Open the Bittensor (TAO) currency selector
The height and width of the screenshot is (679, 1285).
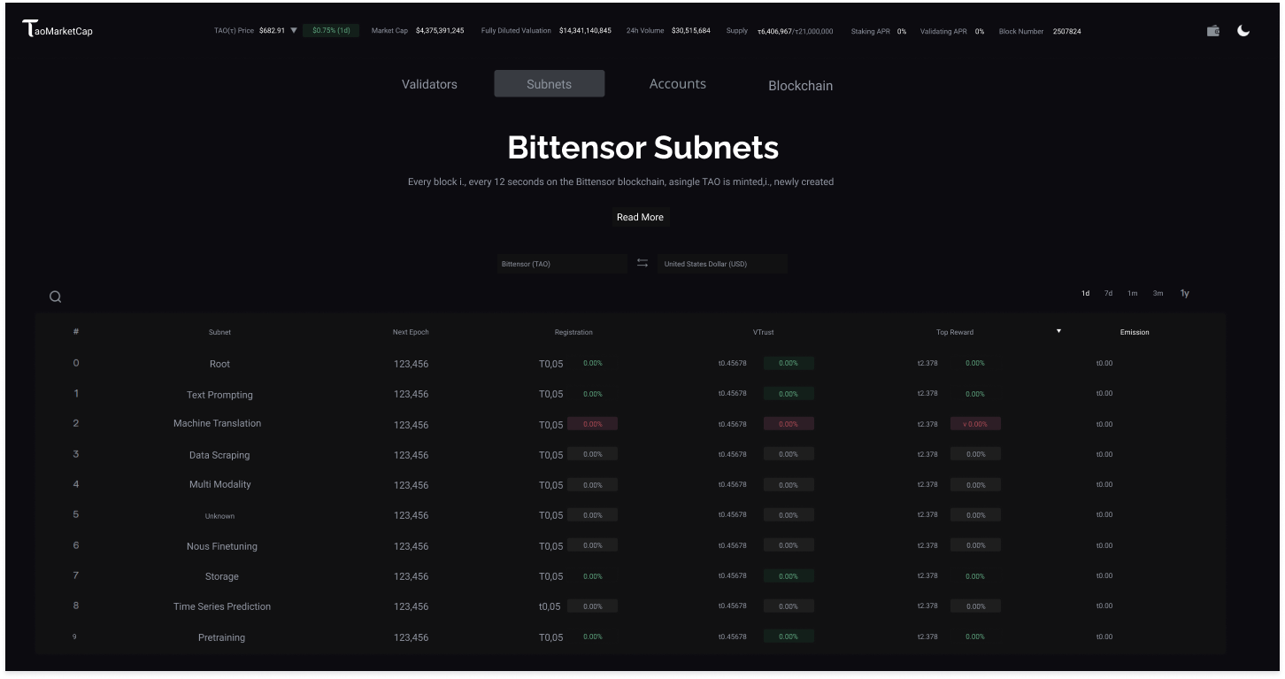(562, 264)
